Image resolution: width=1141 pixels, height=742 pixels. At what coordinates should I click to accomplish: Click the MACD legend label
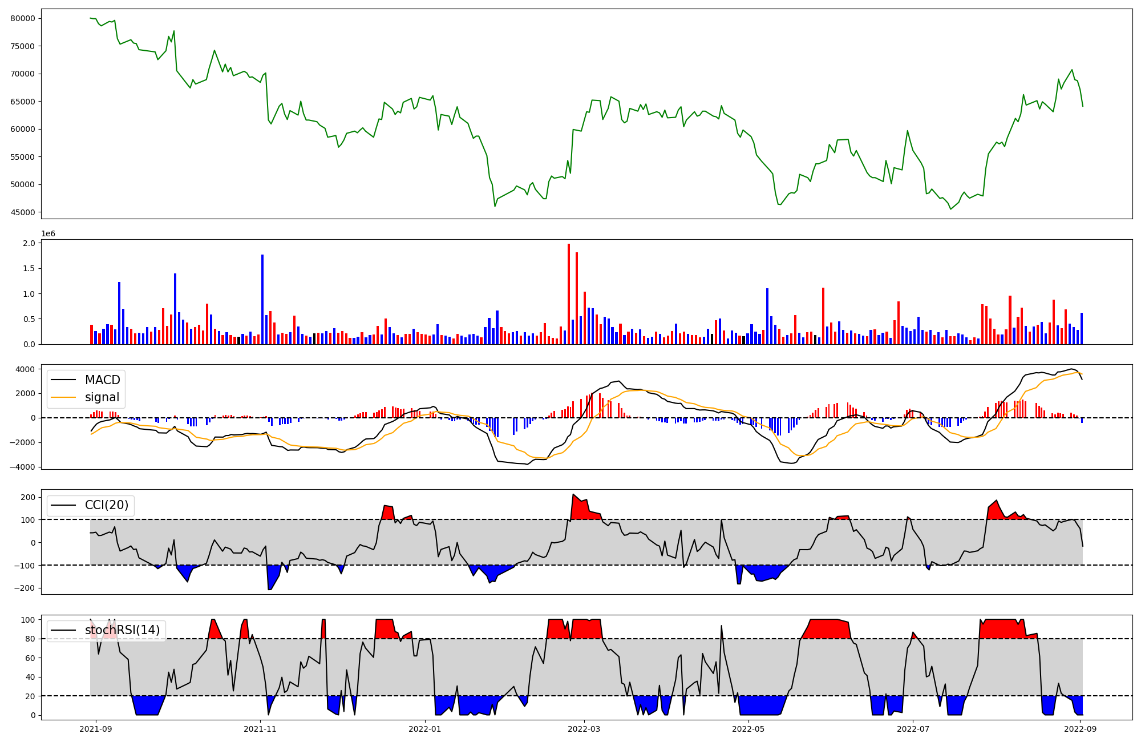[x=102, y=380]
